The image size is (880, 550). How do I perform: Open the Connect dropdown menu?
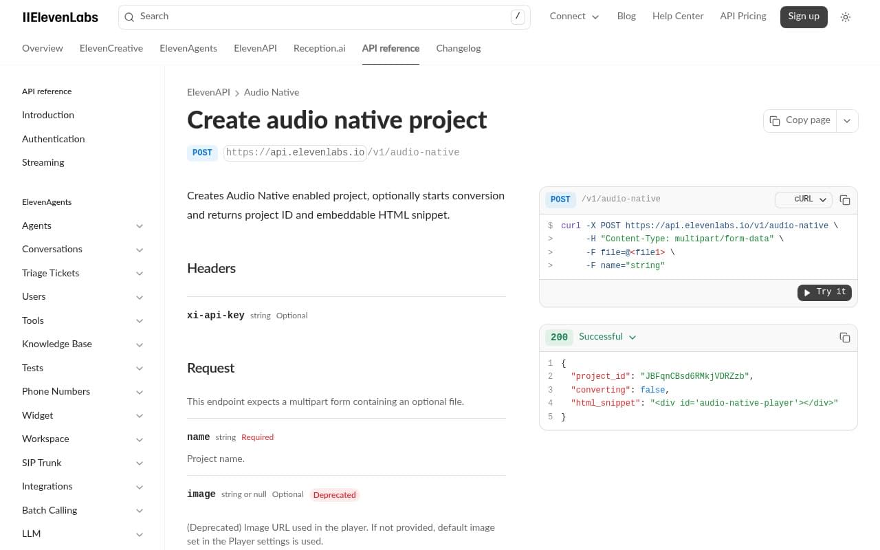[574, 16]
